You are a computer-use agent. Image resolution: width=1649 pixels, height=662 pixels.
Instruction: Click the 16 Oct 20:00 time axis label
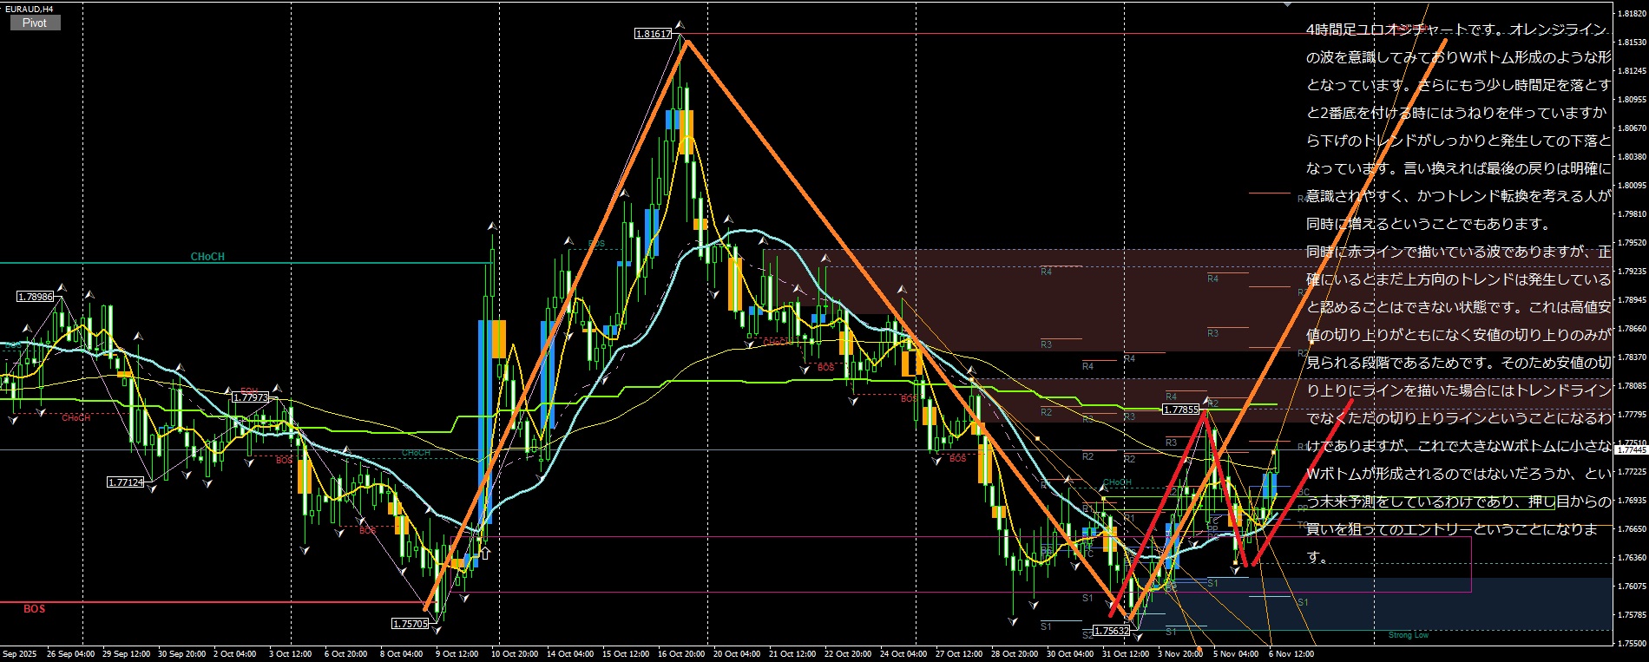[681, 654]
